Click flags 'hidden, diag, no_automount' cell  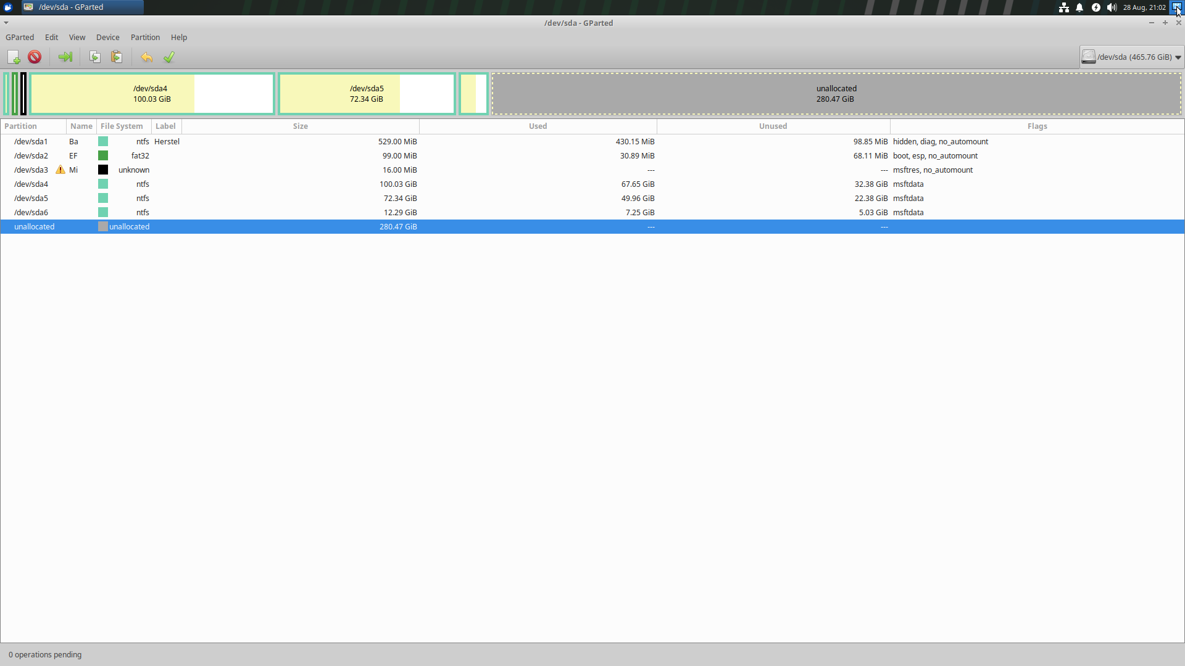(x=941, y=142)
